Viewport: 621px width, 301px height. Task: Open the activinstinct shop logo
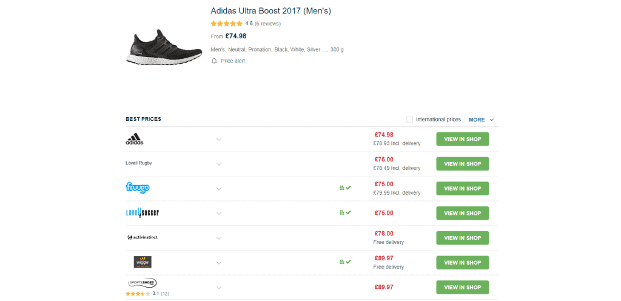142,238
